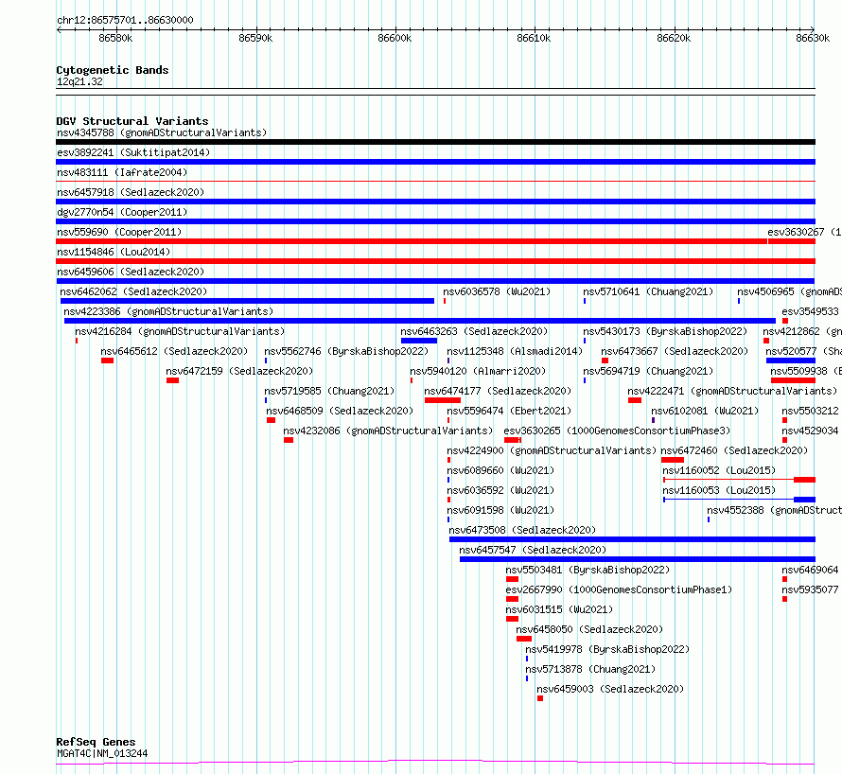This screenshot has width=842, height=774.
Task: Click the chr12:86575701..86630000 position text
Action: tap(125, 20)
